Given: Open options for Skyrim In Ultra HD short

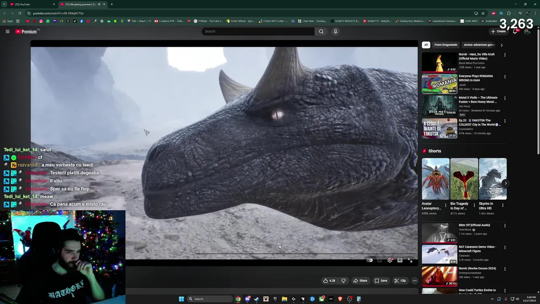Looking at the screenshot, I should 502,206.
